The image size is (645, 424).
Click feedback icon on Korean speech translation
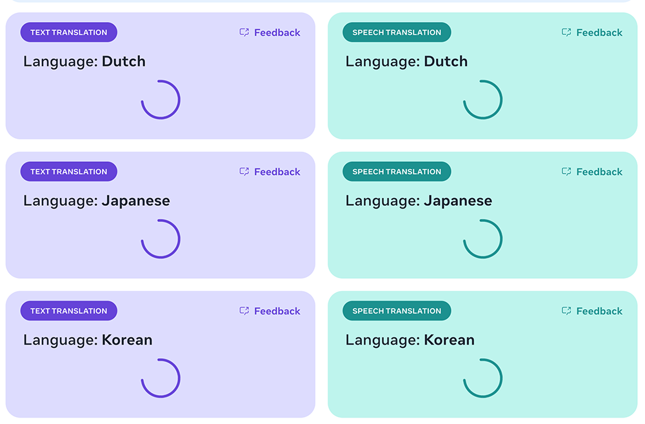coord(566,311)
